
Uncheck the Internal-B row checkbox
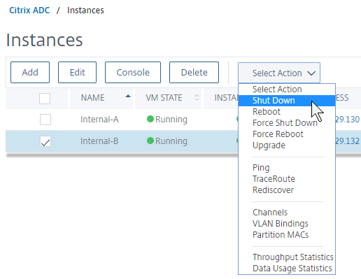(45, 141)
